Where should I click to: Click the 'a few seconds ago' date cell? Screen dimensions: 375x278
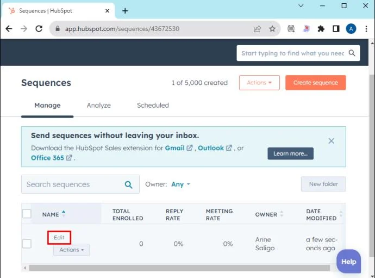pos(322,244)
